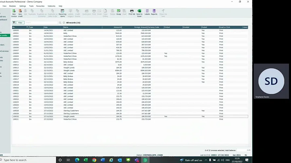Open Cortana circle on the taskbar
Screen dimensions: 291x163
coord(60,160)
